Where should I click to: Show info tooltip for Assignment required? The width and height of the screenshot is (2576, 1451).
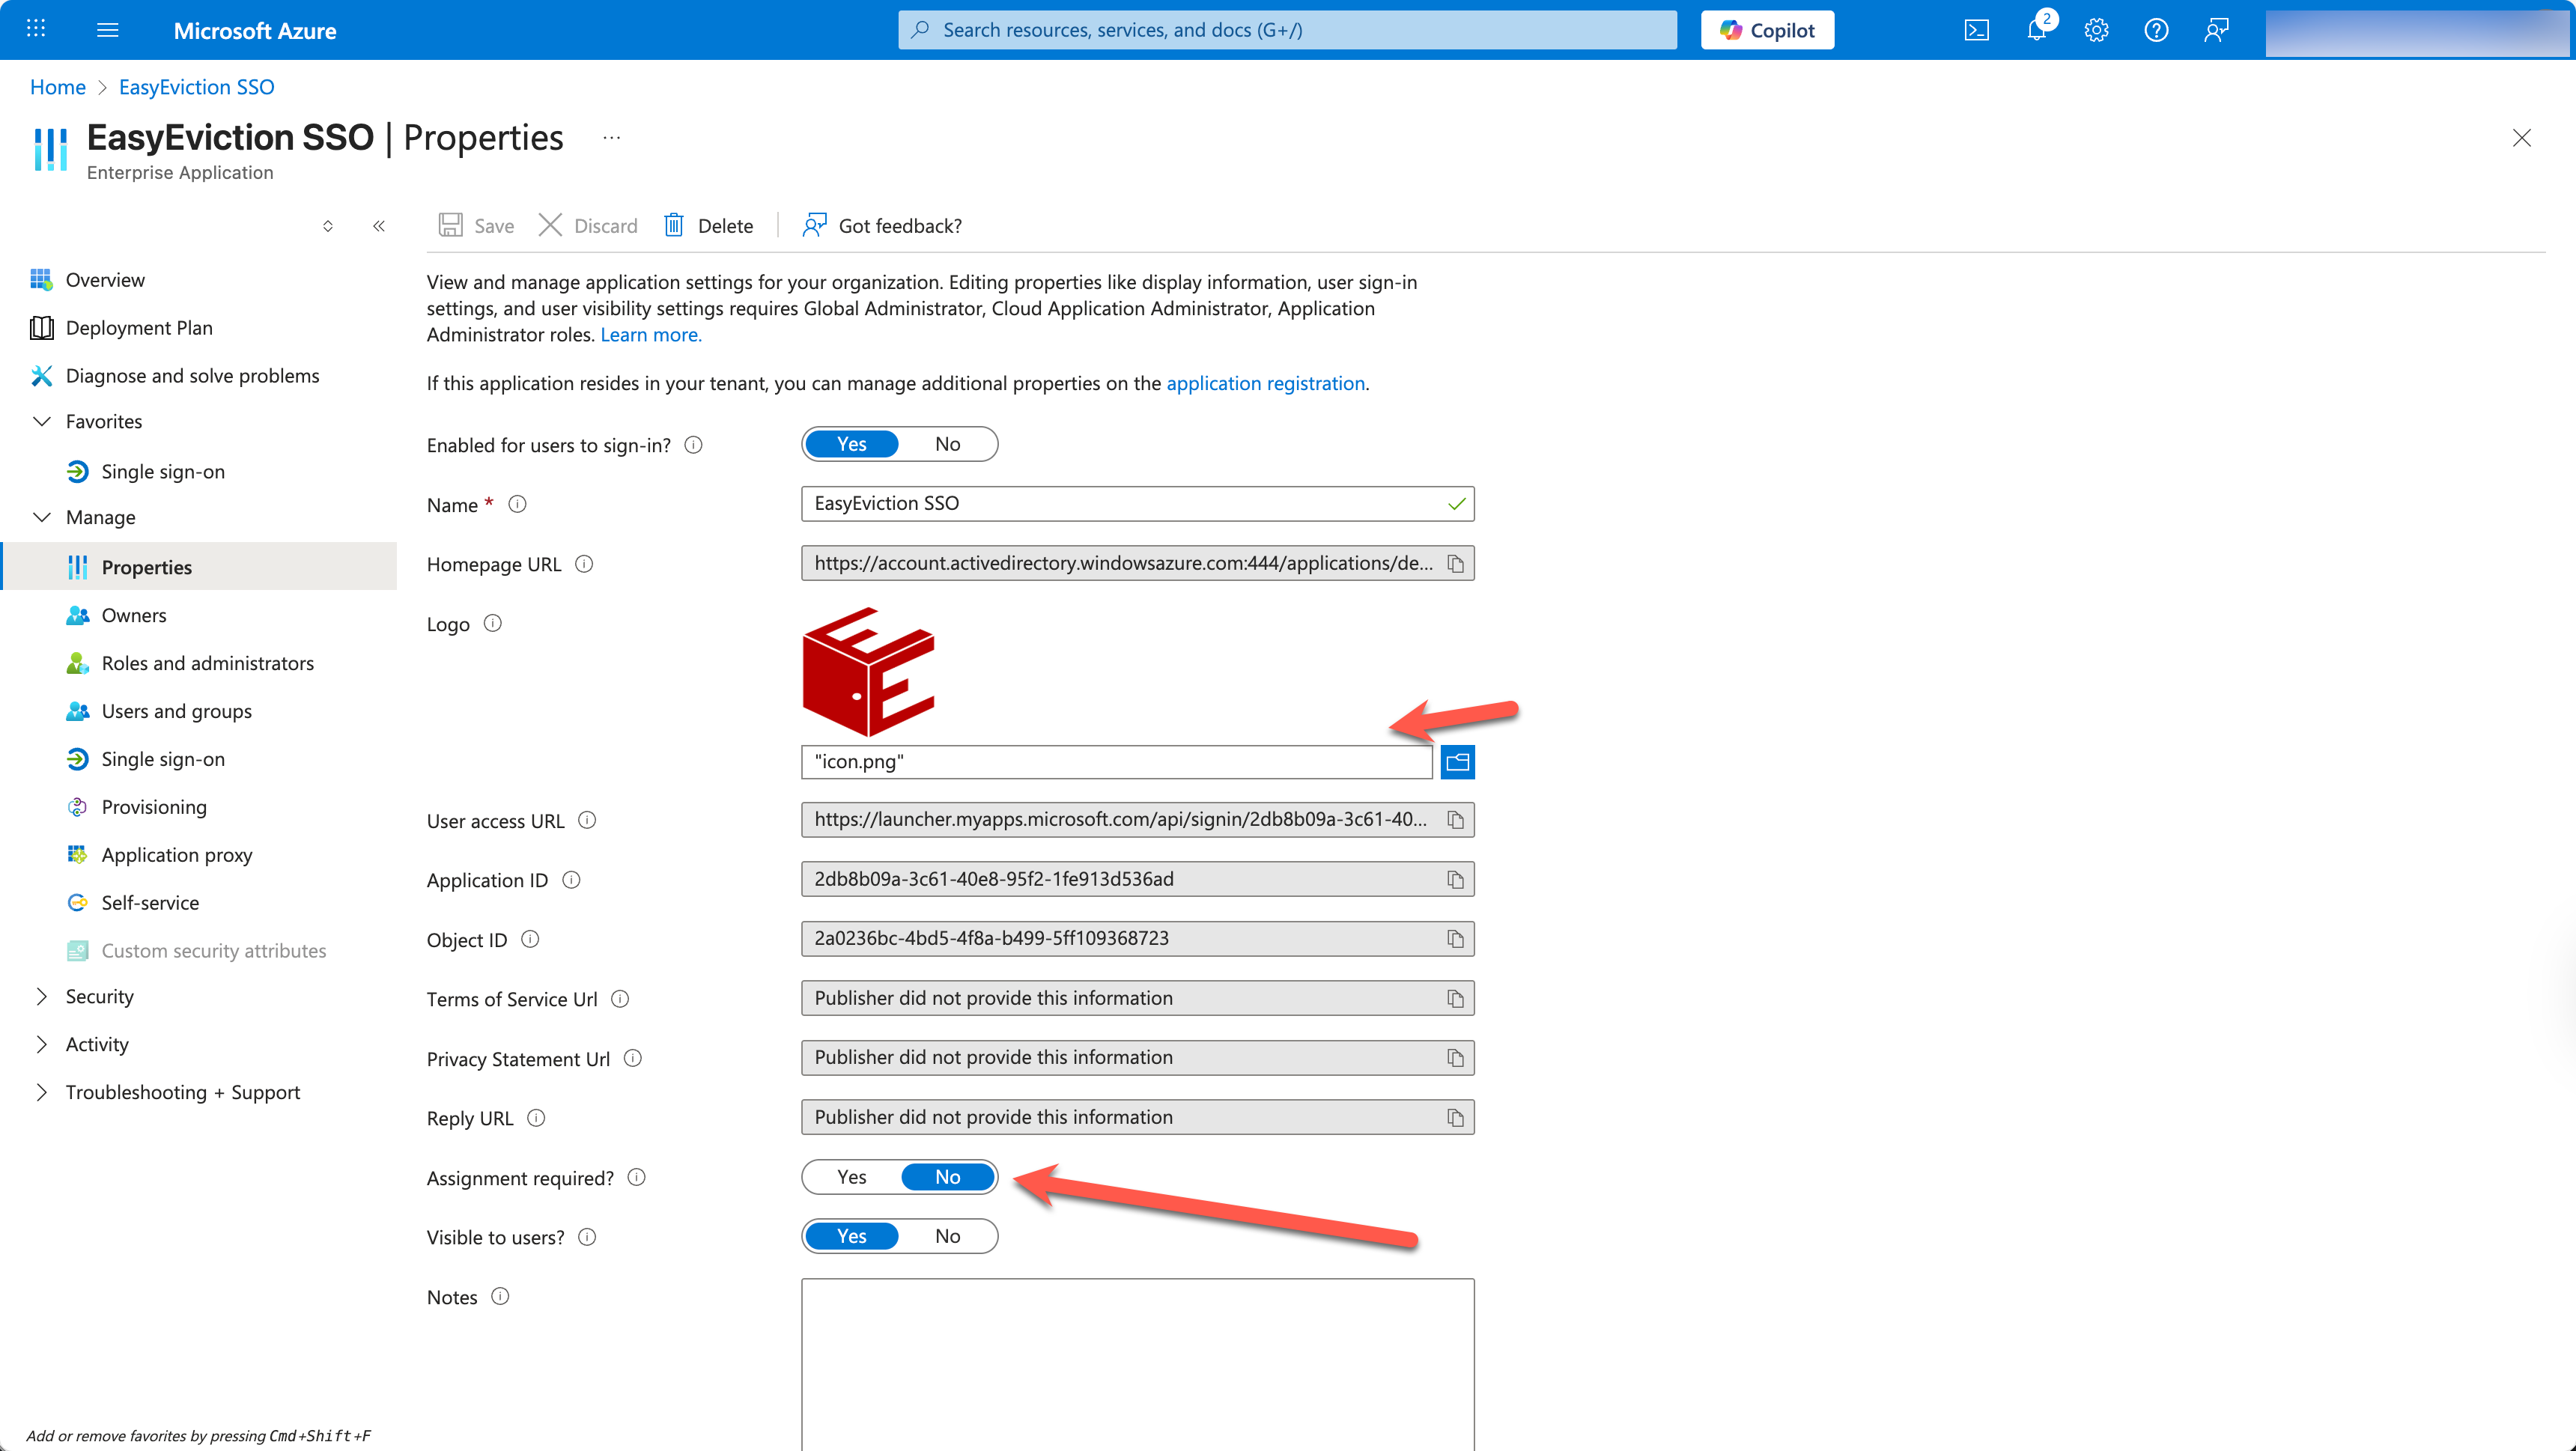pos(636,1177)
